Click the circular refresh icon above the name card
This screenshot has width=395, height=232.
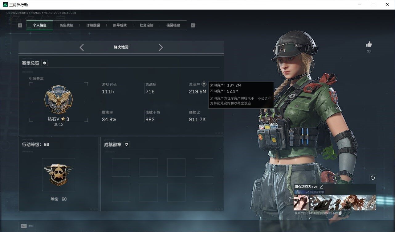(373, 178)
